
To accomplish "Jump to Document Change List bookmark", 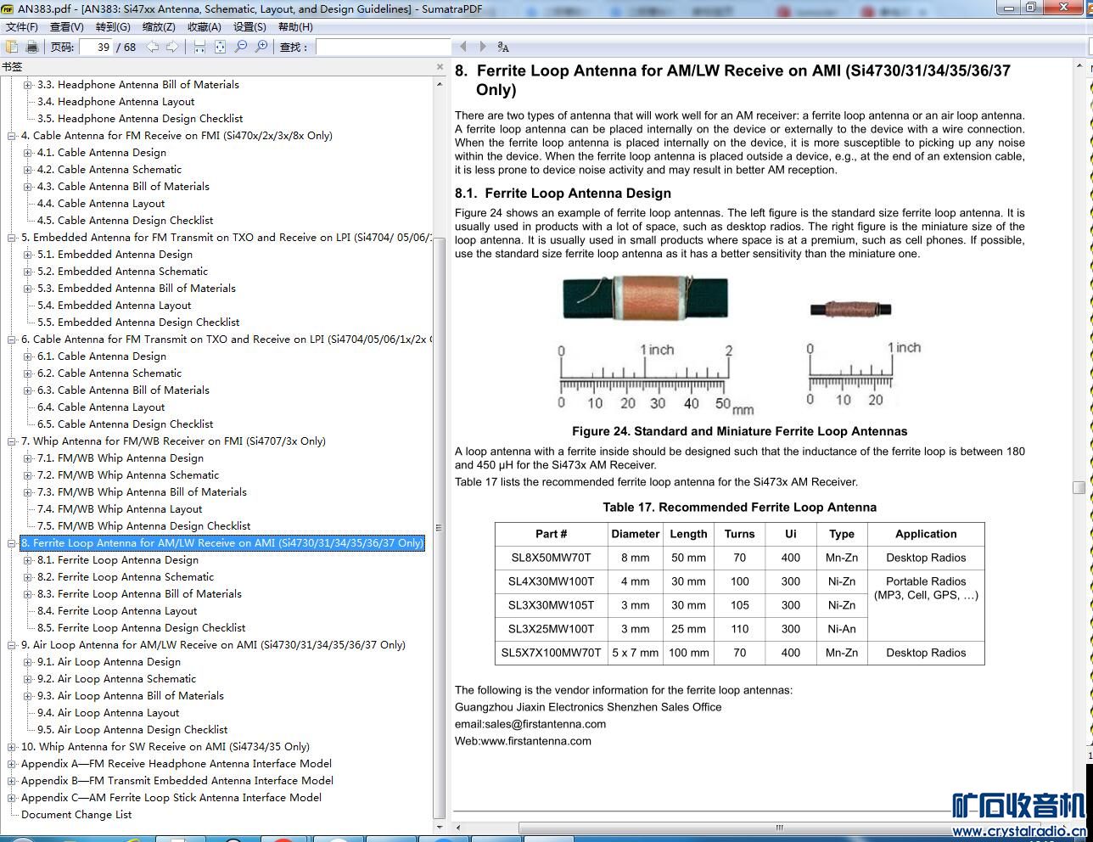I will (76, 815).
